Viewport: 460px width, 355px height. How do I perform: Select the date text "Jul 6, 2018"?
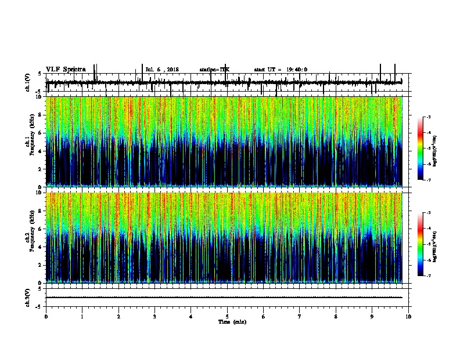(x=162, y=70)
